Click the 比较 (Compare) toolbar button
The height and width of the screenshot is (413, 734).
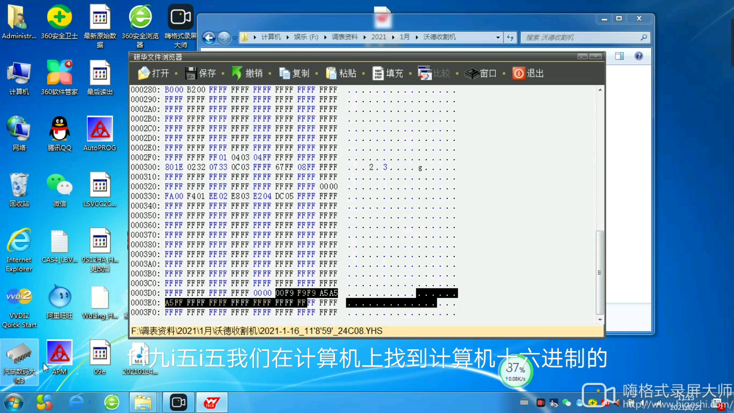coord(434,73)
